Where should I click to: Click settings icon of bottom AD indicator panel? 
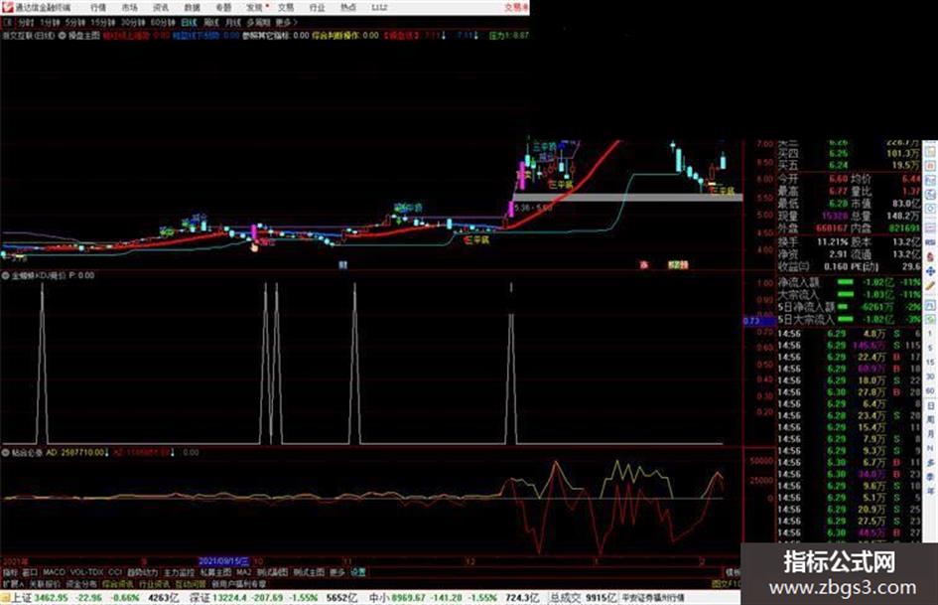pos(6,453)
